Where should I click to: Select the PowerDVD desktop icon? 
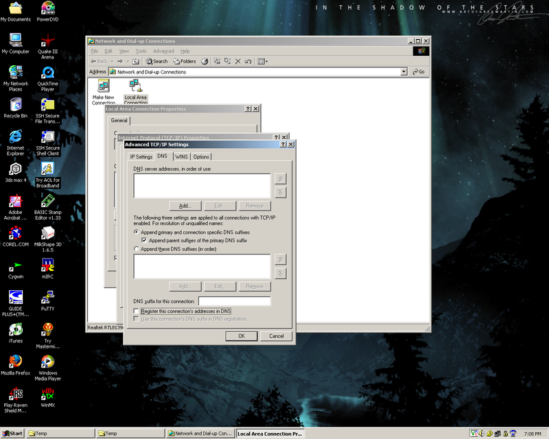47,12
